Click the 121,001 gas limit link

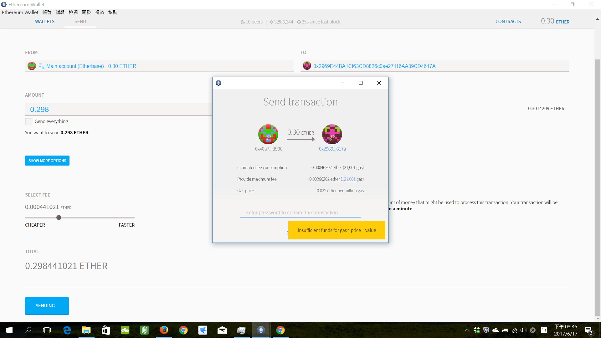(347, 179)
